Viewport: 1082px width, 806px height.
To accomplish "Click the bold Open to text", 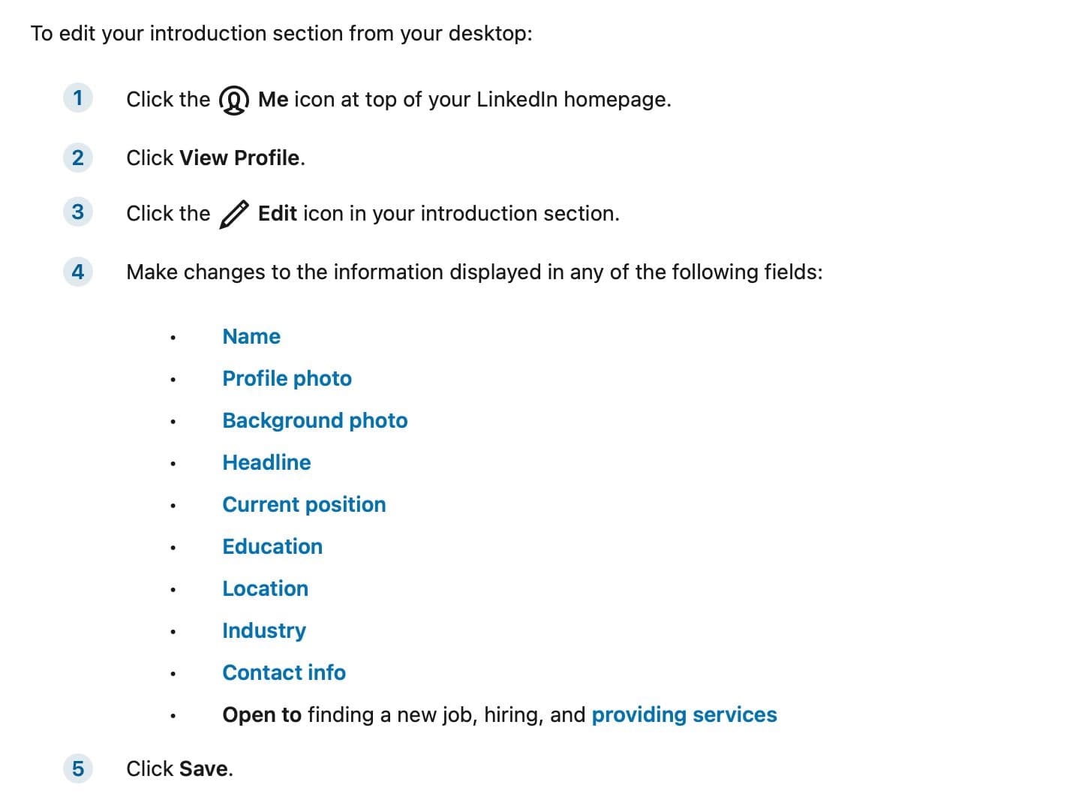I will click(262, 714).
